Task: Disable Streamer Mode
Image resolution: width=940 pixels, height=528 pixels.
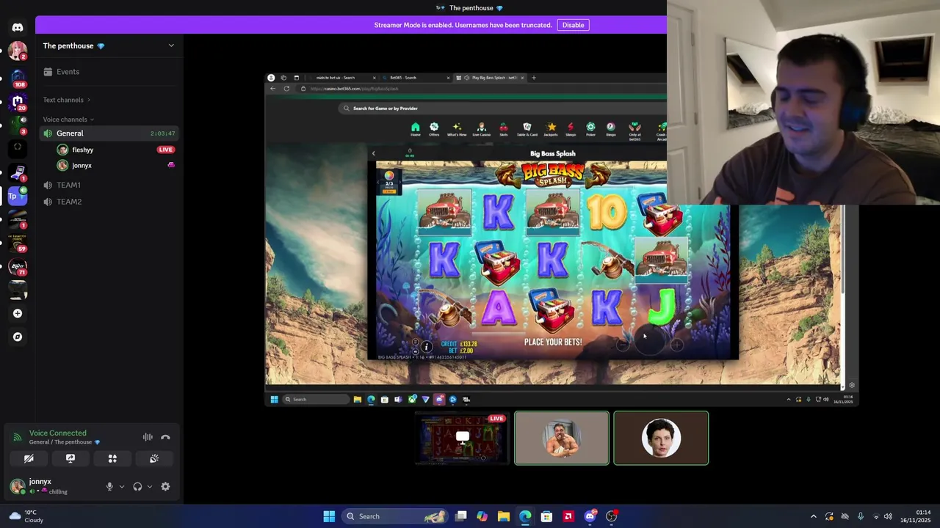Action: click(x=573, y=25)
